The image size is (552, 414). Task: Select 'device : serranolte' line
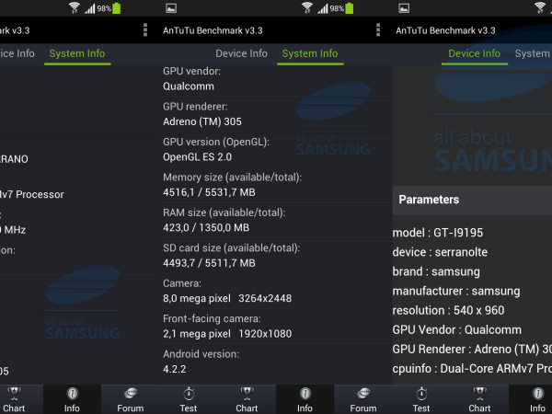click(x=440, y=252)
